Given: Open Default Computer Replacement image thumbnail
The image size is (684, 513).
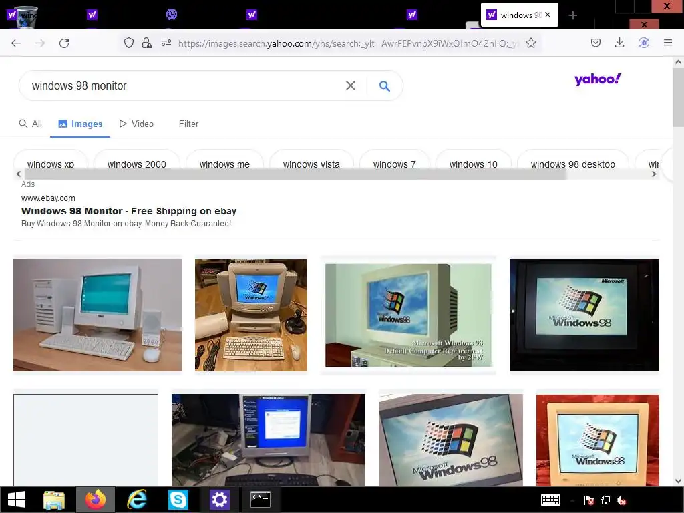Looking at the screenshot, I should point(408,315).
